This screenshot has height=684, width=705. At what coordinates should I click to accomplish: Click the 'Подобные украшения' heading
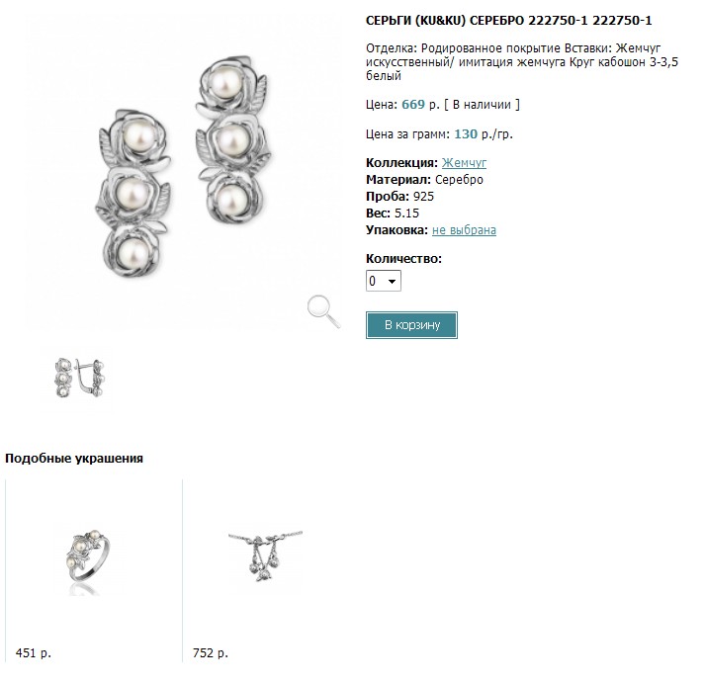tap(74, 459)
